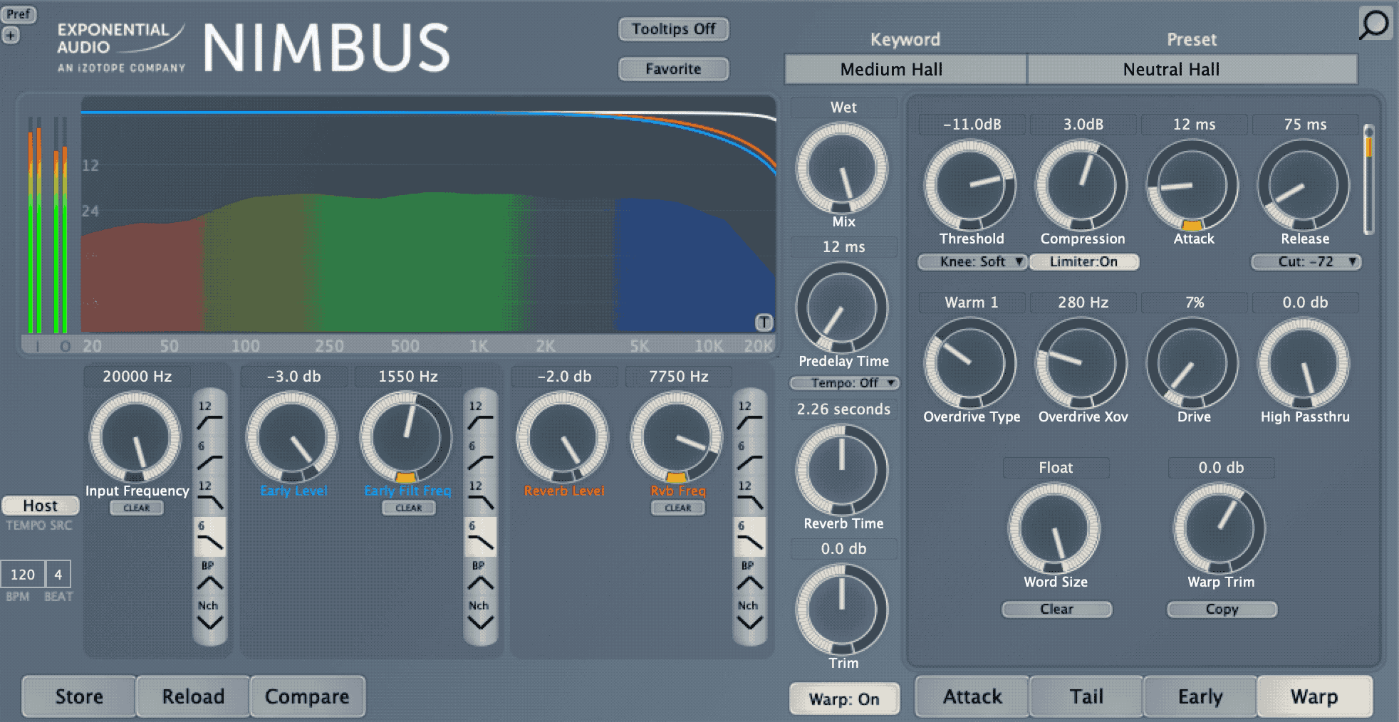Switch to the Attack tab
Screen dimensions: 1399x722
tap(972, 696)
